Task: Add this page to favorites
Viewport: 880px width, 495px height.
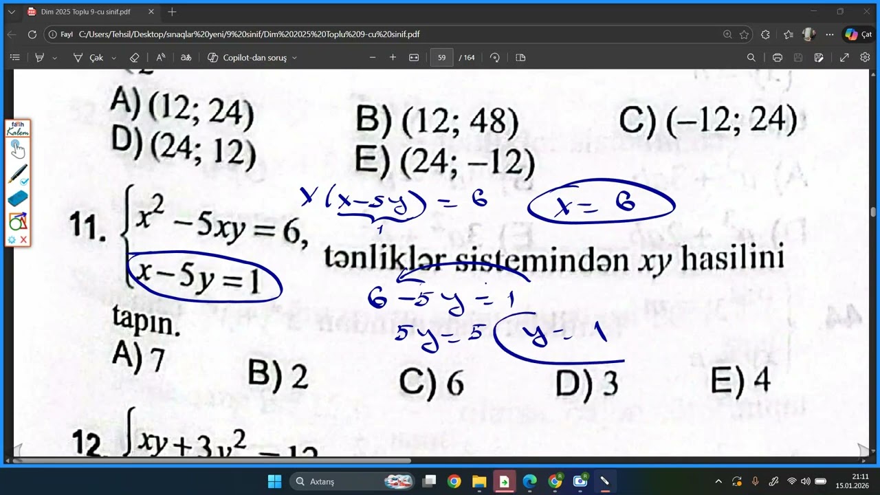Action: click(x=744, y=34)
